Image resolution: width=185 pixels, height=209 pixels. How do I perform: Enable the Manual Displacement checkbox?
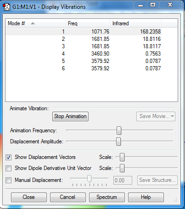pos(8,180)
